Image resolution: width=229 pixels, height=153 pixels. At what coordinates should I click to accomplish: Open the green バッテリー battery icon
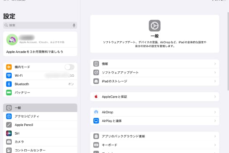point(9,93)
